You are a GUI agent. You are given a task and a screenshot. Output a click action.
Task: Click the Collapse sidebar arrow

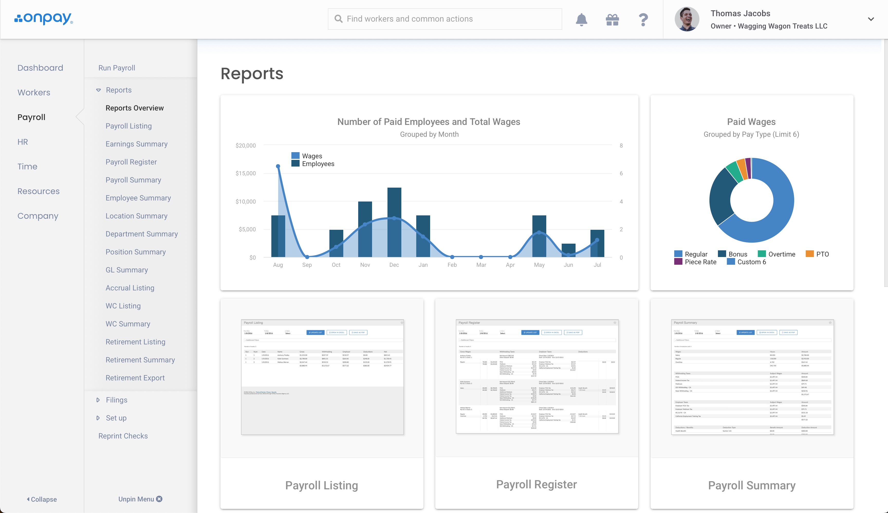(x=28, y=499)
